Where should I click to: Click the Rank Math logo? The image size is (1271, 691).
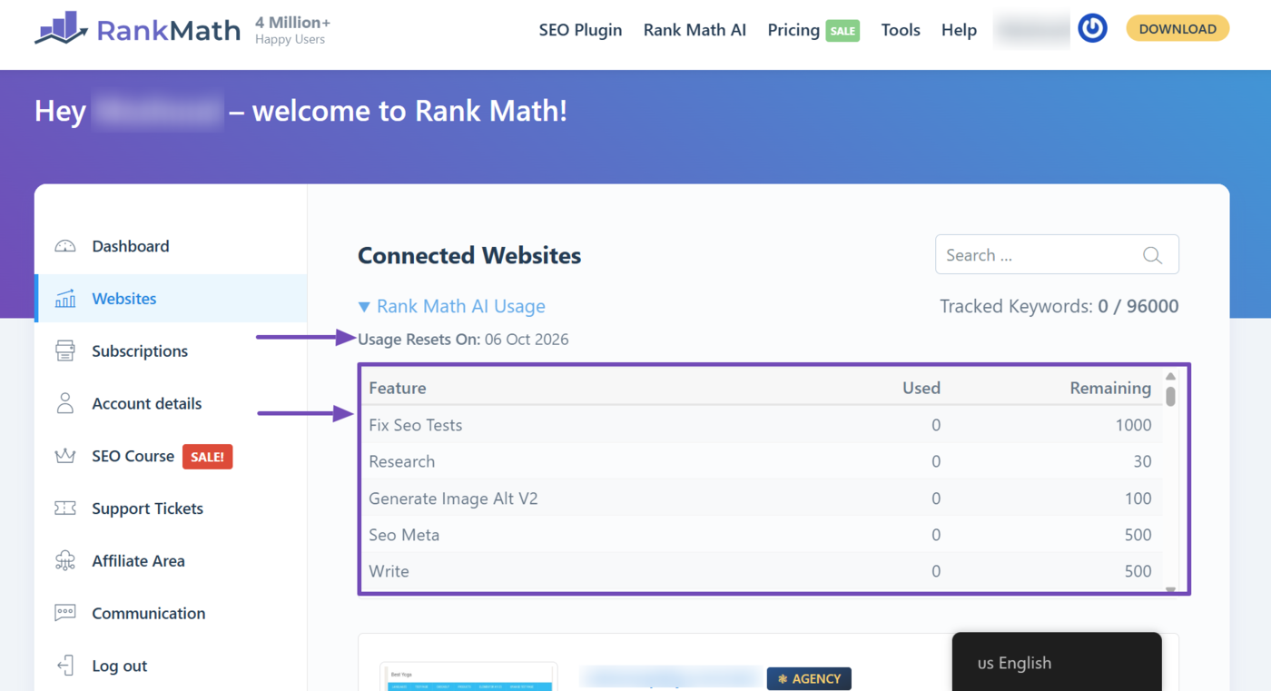(137, 29)
